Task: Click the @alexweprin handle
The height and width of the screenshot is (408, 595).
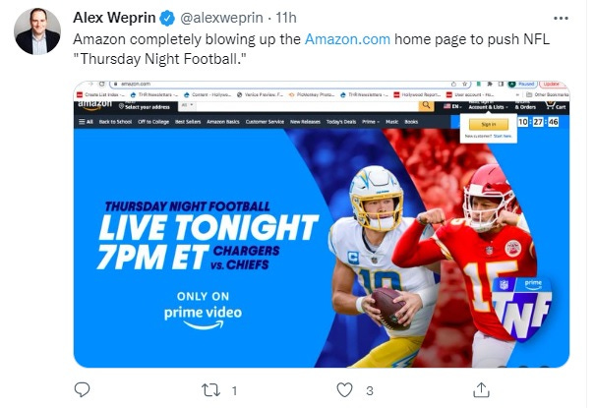Action: 221,18
